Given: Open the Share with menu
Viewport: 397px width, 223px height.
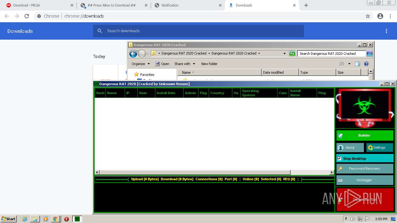Looking at the screenshot, I should click(x=185, y=64).
